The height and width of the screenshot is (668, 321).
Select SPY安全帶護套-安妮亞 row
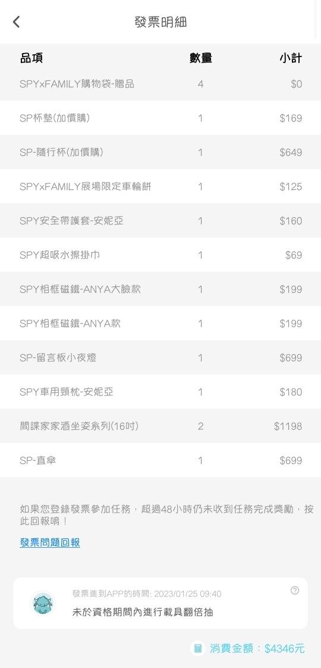(x=160, y=221)
